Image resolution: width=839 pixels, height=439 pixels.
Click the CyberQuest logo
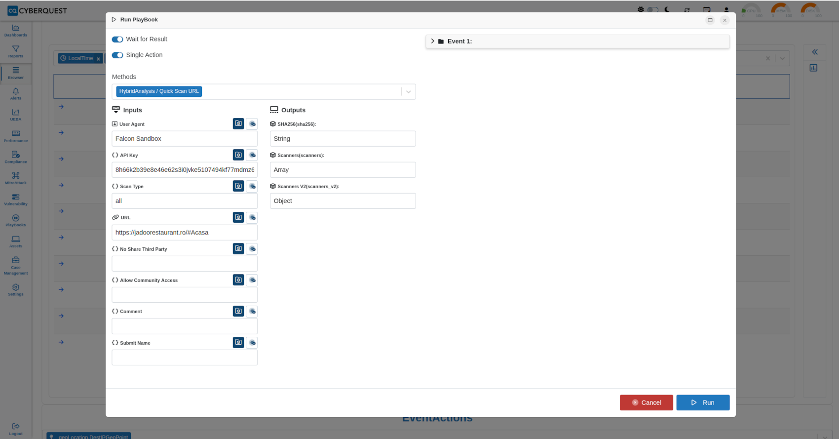(37, 10)
